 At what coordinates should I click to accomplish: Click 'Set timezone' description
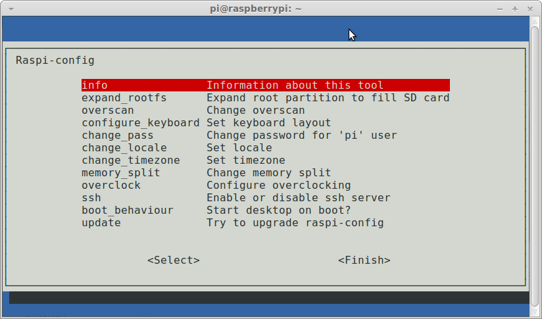pyautogui.click(x=246, y=160)
